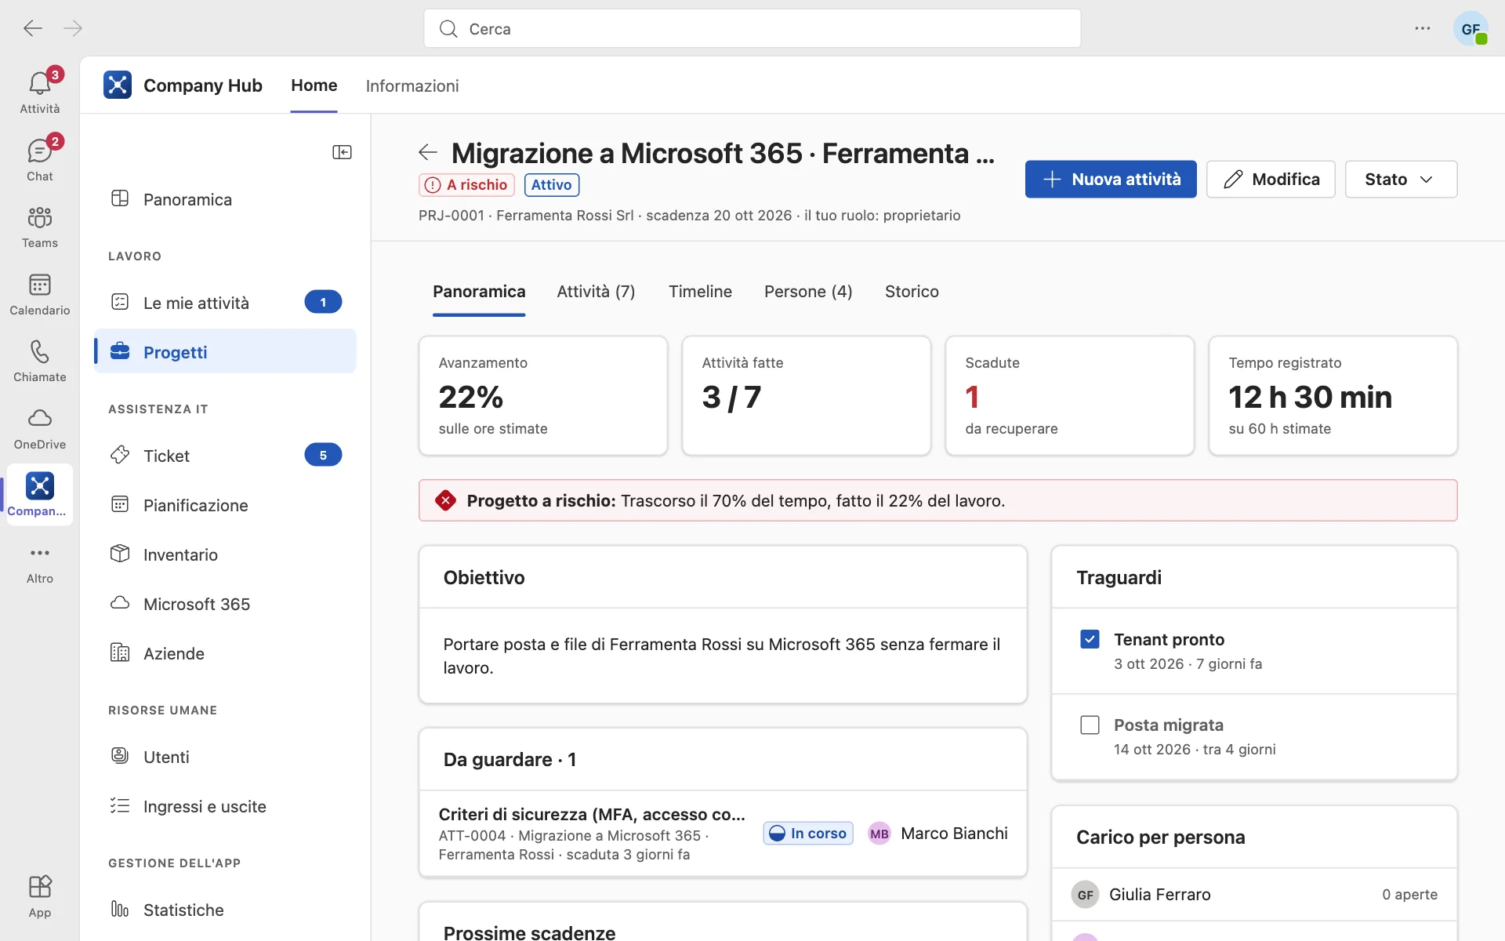The image size is (1505, 941).
Task: Open the Storico tab
Action: (912, 292)
